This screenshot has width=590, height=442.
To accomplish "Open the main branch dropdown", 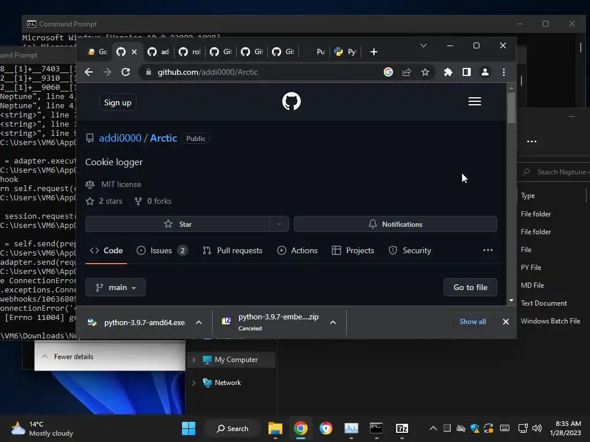I will tap(115, 288).
